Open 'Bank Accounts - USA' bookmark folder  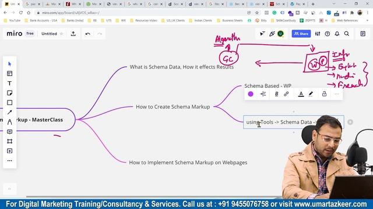click(41, 21)
